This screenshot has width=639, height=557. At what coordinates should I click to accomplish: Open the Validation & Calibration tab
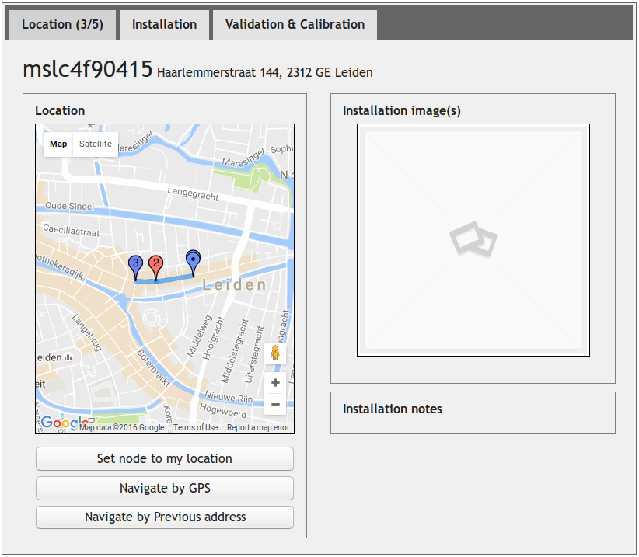[295, 24]
